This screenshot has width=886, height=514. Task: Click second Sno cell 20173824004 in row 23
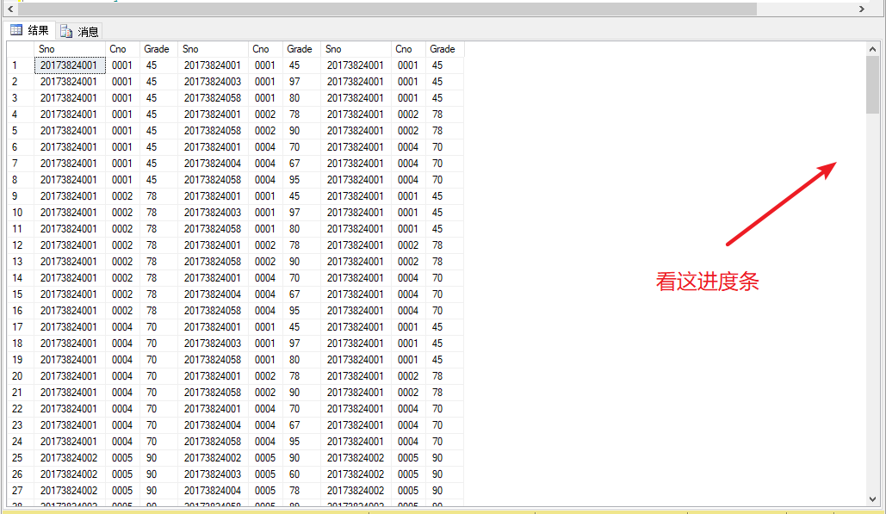tap(213, 425)
